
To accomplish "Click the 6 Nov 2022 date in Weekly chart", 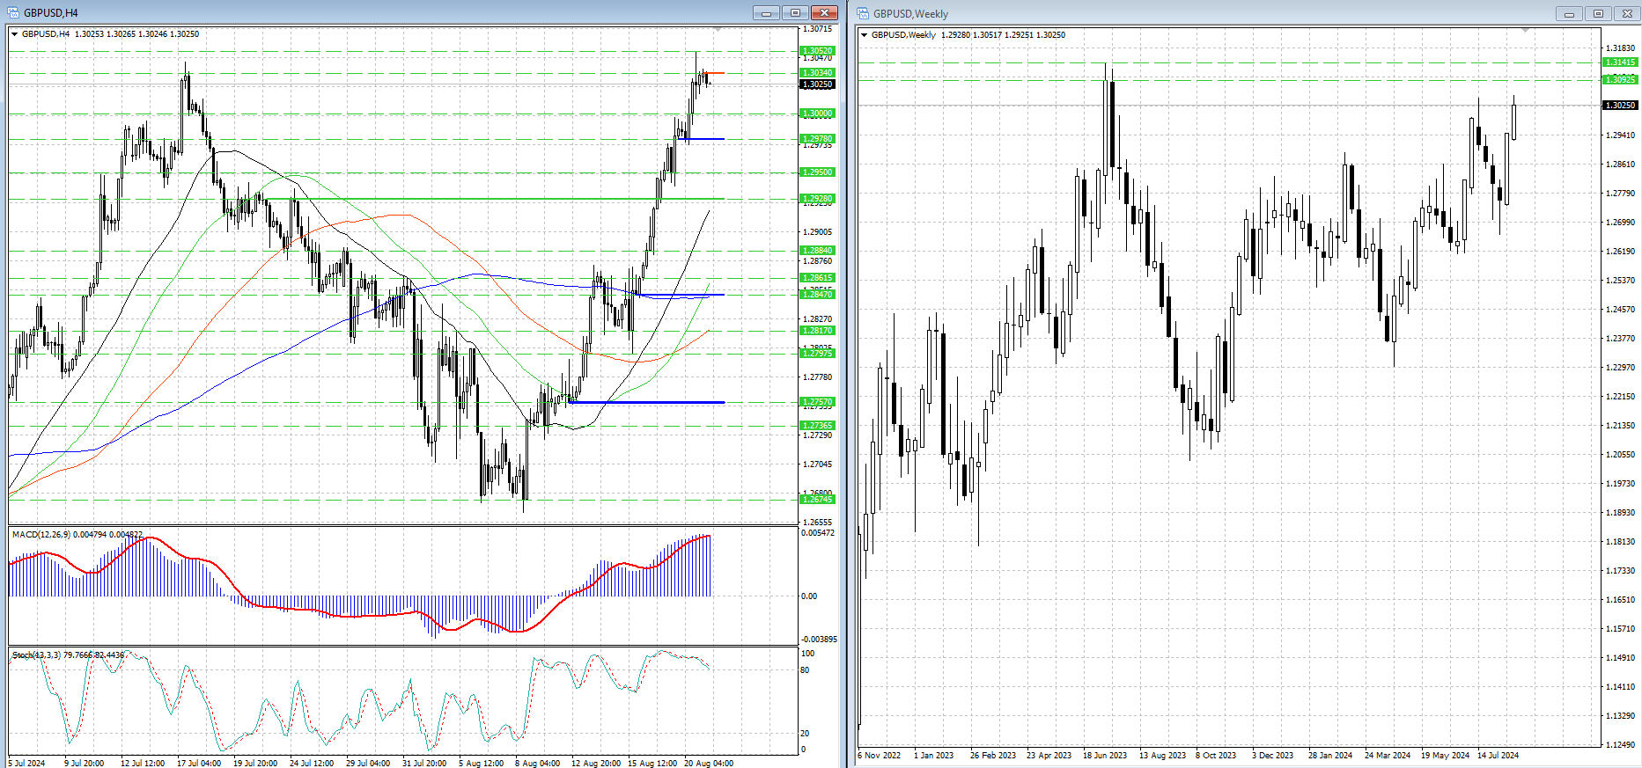I will pyautogui.click(x=880, y=755).
